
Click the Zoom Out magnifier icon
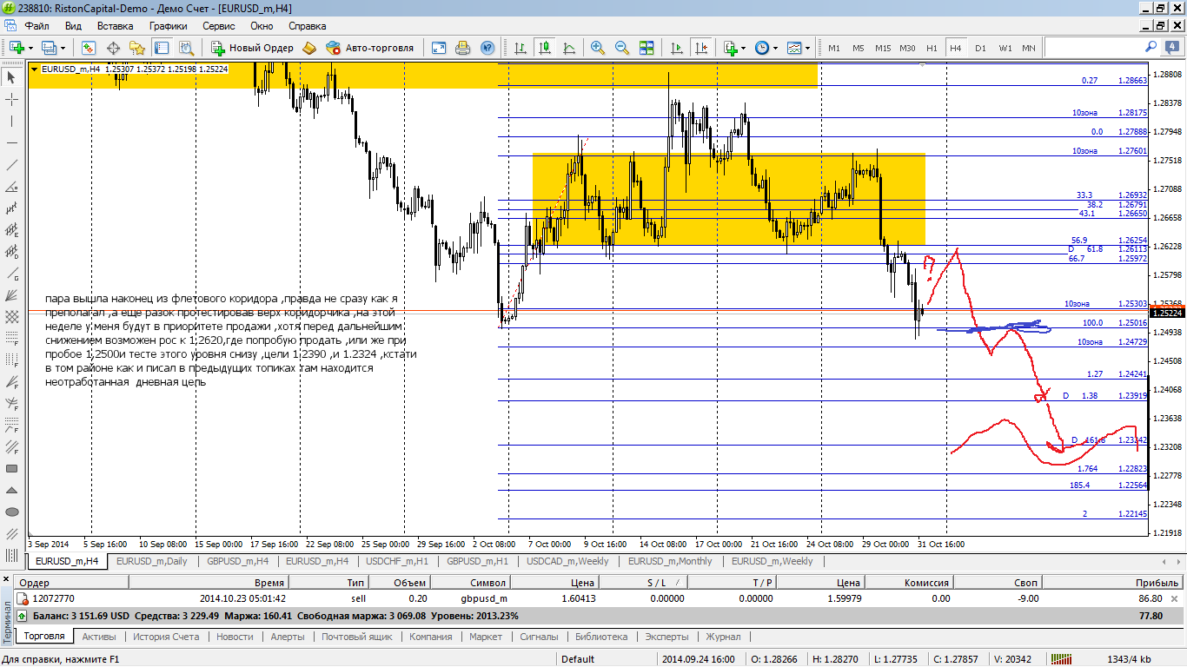point(622,48)
